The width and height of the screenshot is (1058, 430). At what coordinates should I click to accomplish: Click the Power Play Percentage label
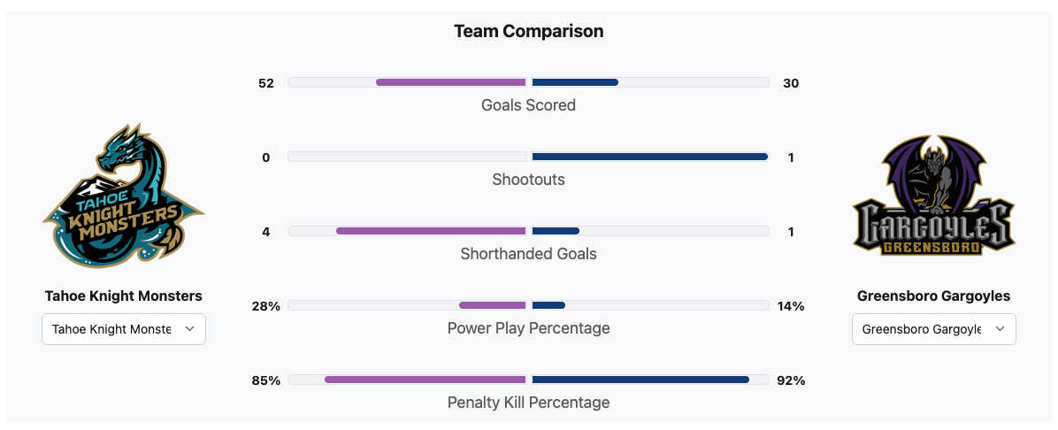(528, 328)
